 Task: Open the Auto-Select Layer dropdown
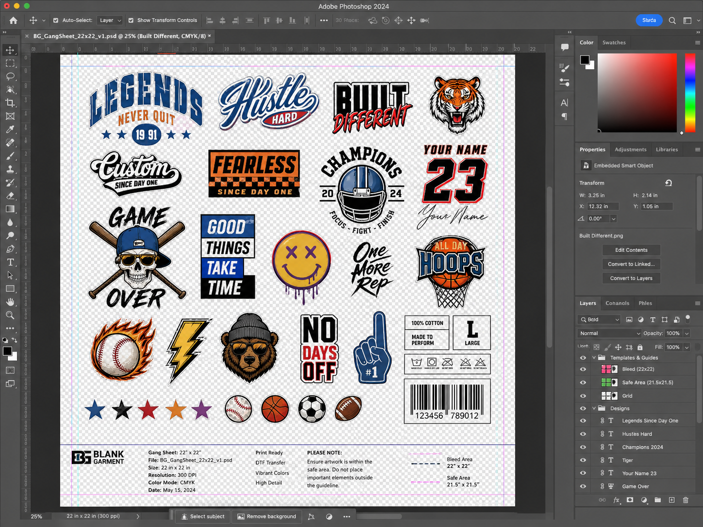[x=110, y=20]
